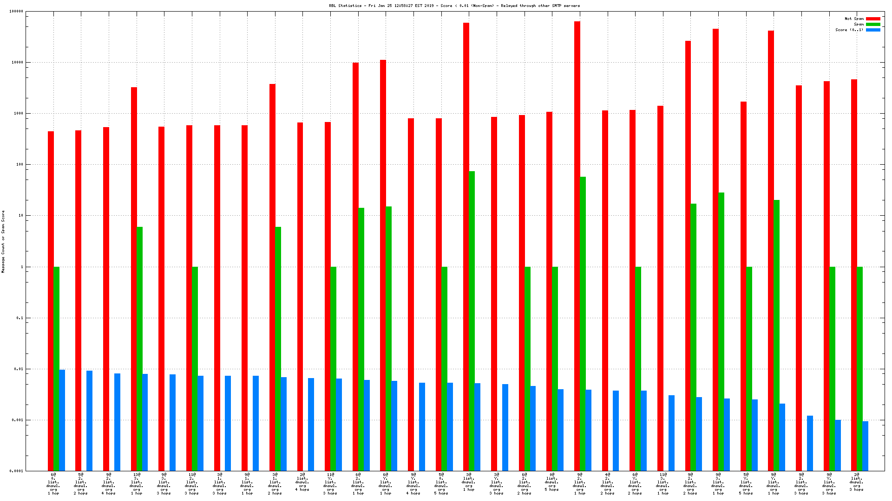Click the 0@ list.dnswl.org 5 hops label
The image size is (892, 501).
[552, 482]
